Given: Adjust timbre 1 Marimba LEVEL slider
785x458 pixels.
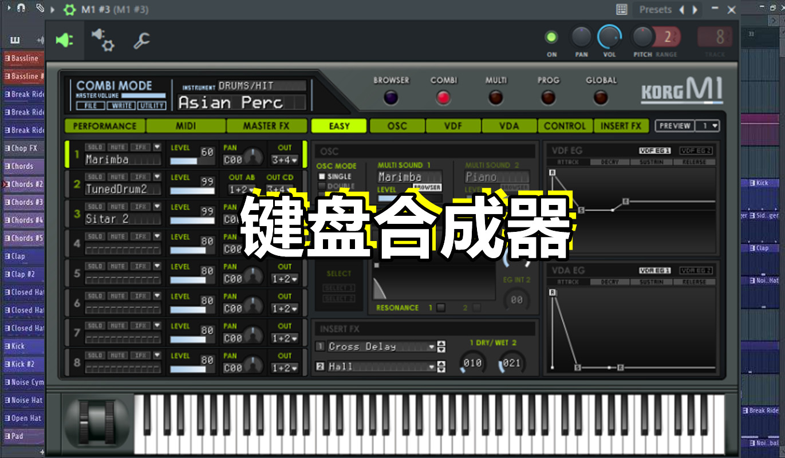Looking at the screenshot, I should click(192, 161).
